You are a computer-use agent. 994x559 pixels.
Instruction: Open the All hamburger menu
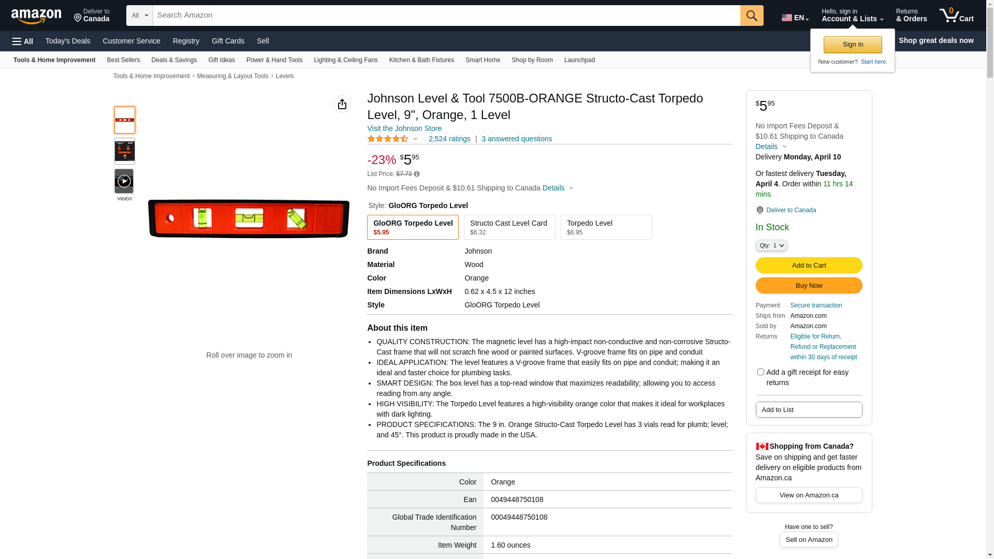23,41
